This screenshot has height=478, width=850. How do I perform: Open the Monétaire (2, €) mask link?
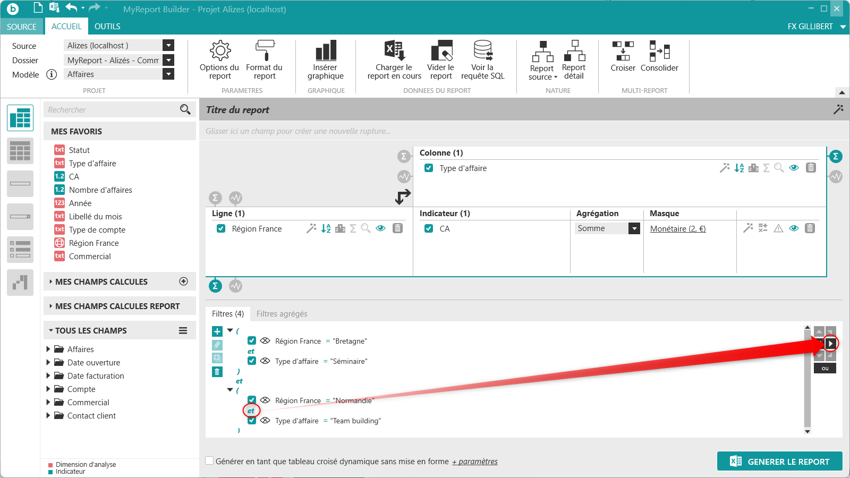(x=678, y=229)
